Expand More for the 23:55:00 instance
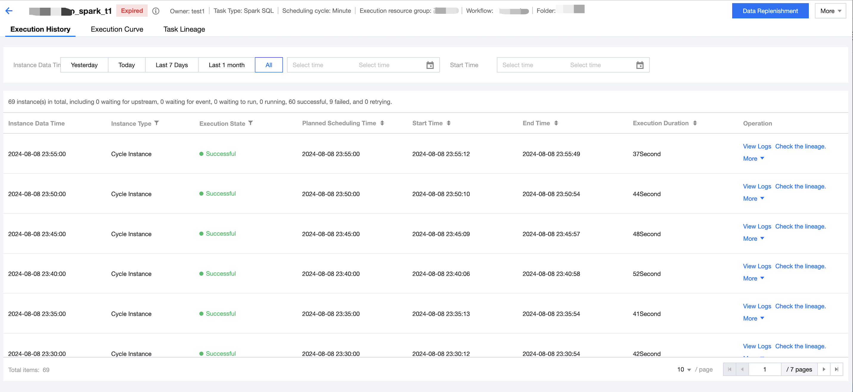 [x=753, y=158]
